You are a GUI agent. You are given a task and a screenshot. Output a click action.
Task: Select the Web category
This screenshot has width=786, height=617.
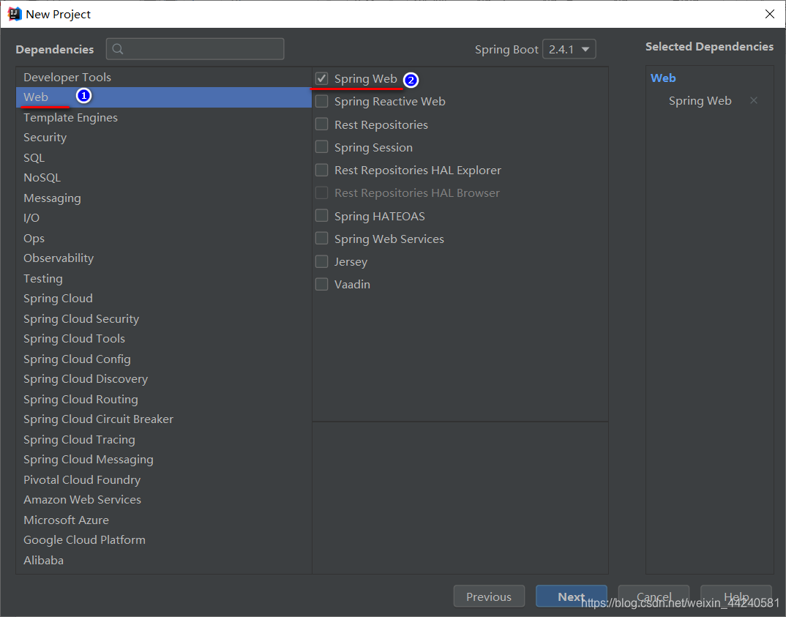click(x=164, y=97)
